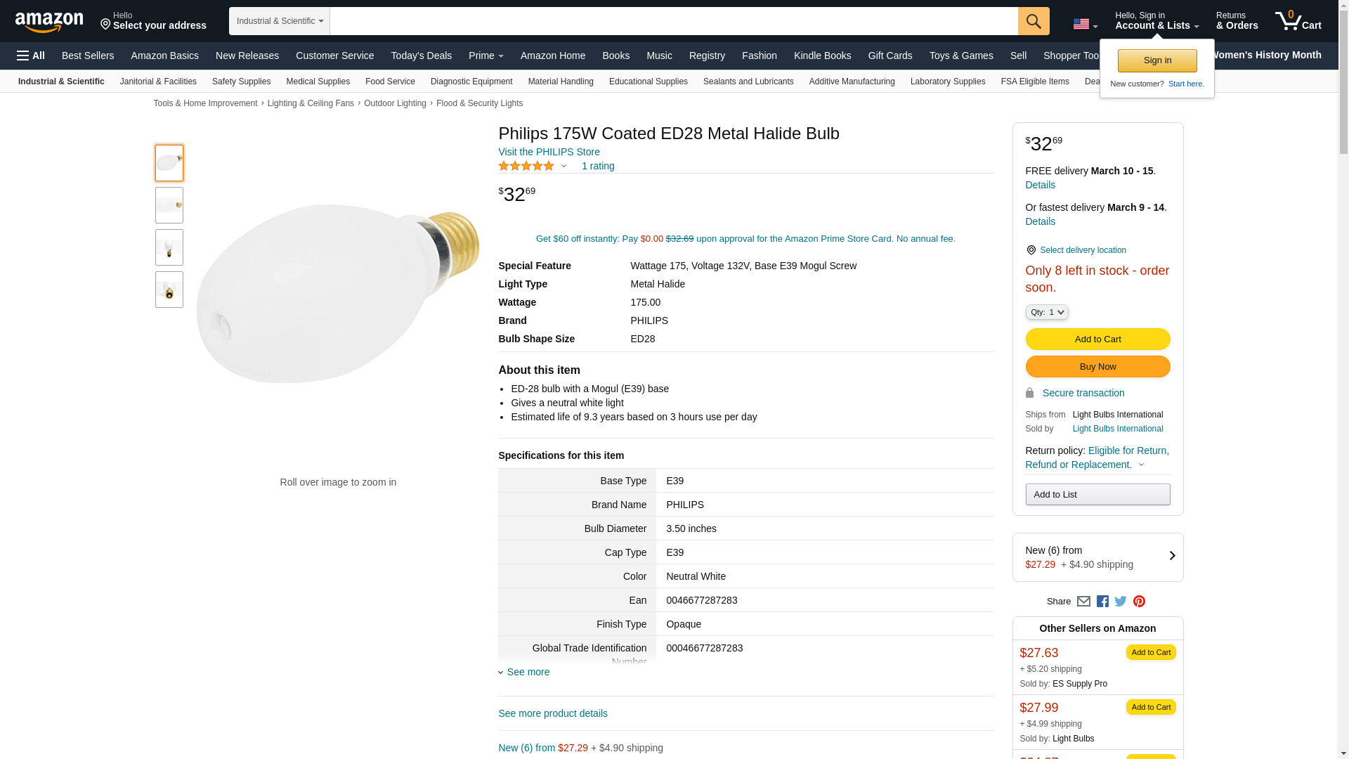Open the cart icon

click(1298, 21)
